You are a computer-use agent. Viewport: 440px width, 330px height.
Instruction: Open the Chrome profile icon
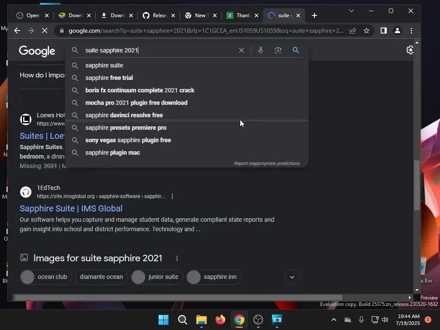[397, 31]
